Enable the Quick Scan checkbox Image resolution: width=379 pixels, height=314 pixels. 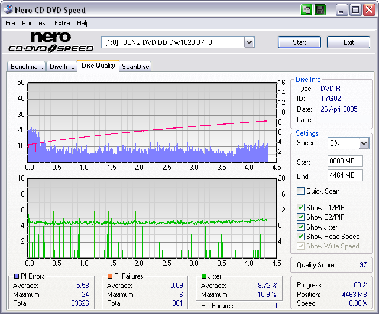coord(301,191)
